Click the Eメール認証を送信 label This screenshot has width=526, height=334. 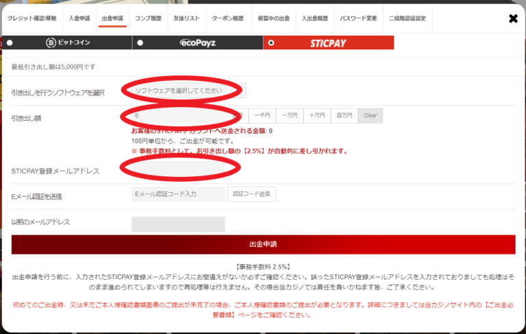[x=36, y=197]
